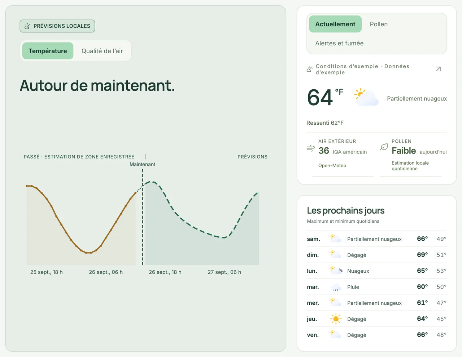Viewport: 462px width, 357px height.
Task: Click the Ressenti 62°F text
Action: coord(325,123)
